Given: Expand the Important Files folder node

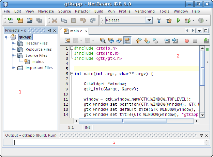Looking at the screenshot, I should click(13, 68).
